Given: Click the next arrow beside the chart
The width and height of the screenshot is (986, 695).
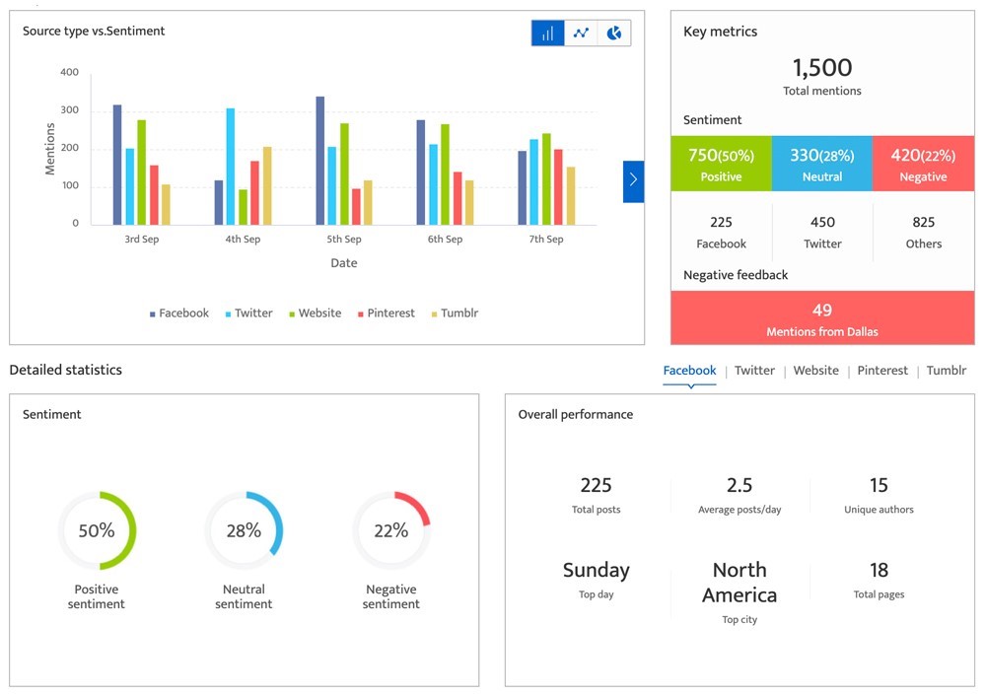Looking at the screenshot, I should (x=633, y=181).
